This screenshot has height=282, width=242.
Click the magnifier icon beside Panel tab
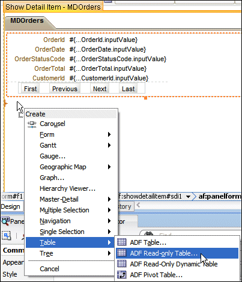(x=5, y=221)
